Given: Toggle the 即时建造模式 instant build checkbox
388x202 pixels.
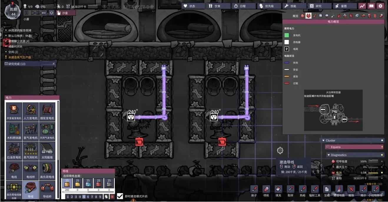Looking at the screenshot, I should pyautogui.click(x=120, y=196).
